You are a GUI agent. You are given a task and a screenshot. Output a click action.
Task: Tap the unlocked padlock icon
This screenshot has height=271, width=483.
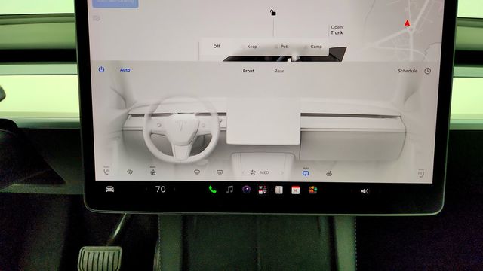tap(273, 13)
